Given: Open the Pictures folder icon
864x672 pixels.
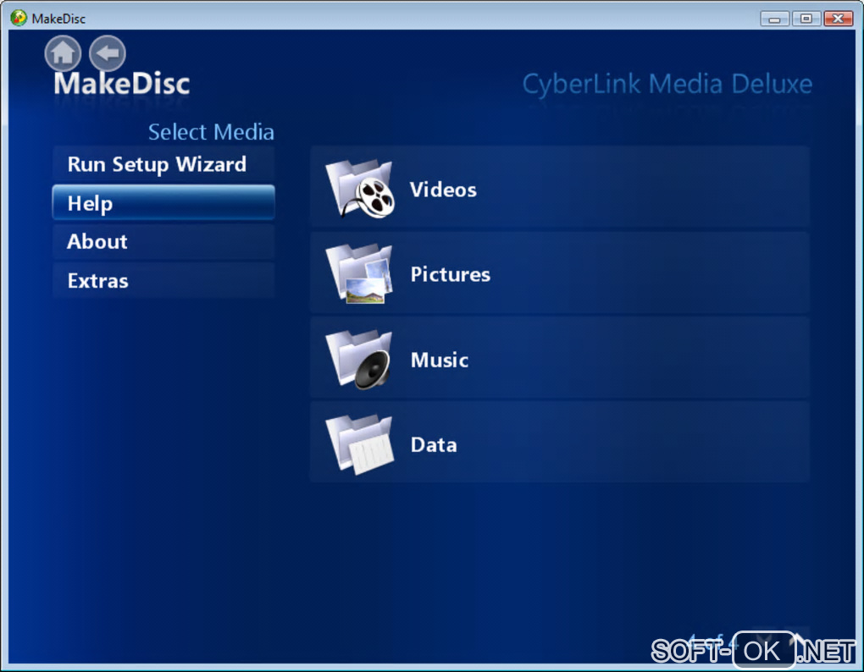Looking at the screenshot, I should 360,273.
